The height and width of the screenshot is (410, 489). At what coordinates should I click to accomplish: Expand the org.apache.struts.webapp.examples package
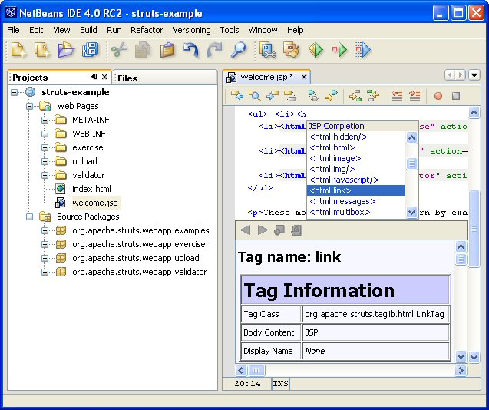45,230
